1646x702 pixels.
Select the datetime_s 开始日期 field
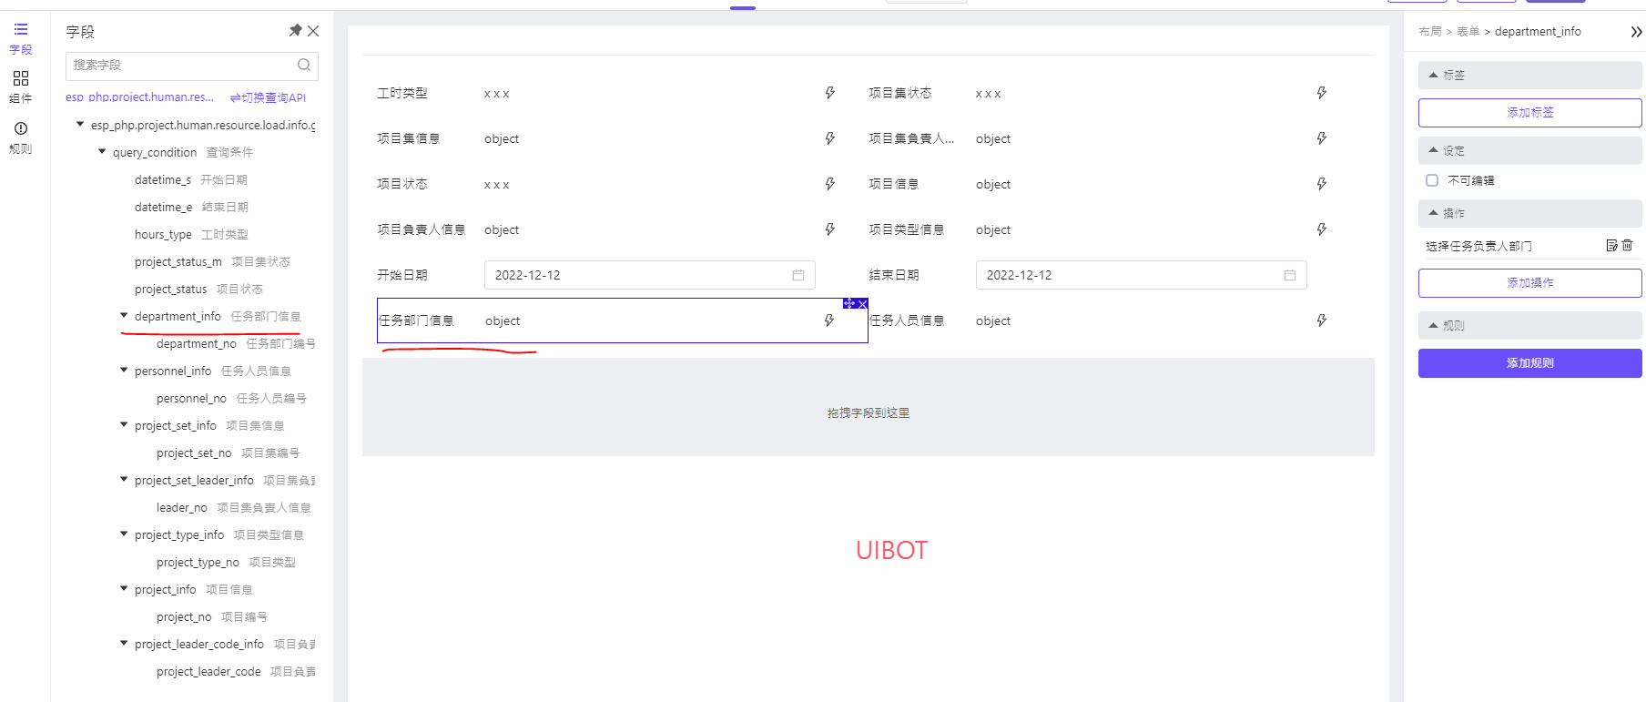click(x=191, y=179)
